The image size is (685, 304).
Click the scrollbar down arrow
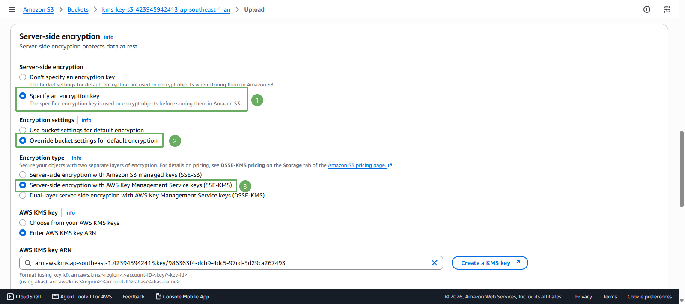point(682,301)
